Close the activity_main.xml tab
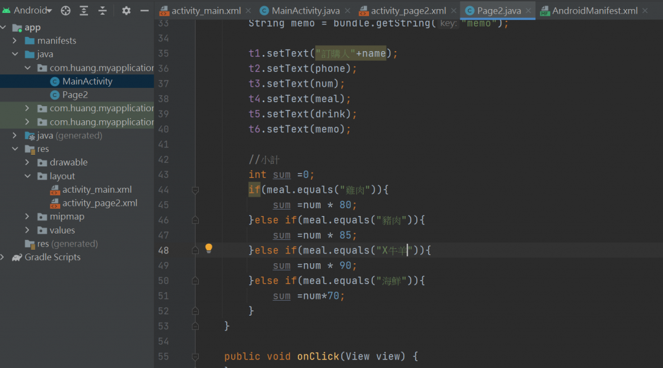This screenshot has width=663, height=368. 248,10
